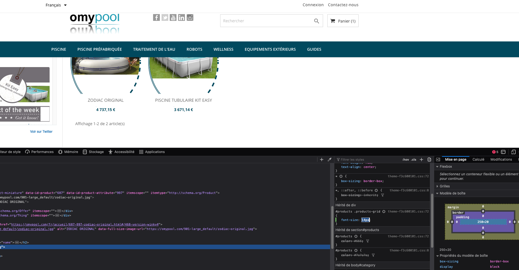Open omypool LinkedIn page icon
The width and height of the screenshot is (519, 270).
pyautogui.click(x=182, y=17)
